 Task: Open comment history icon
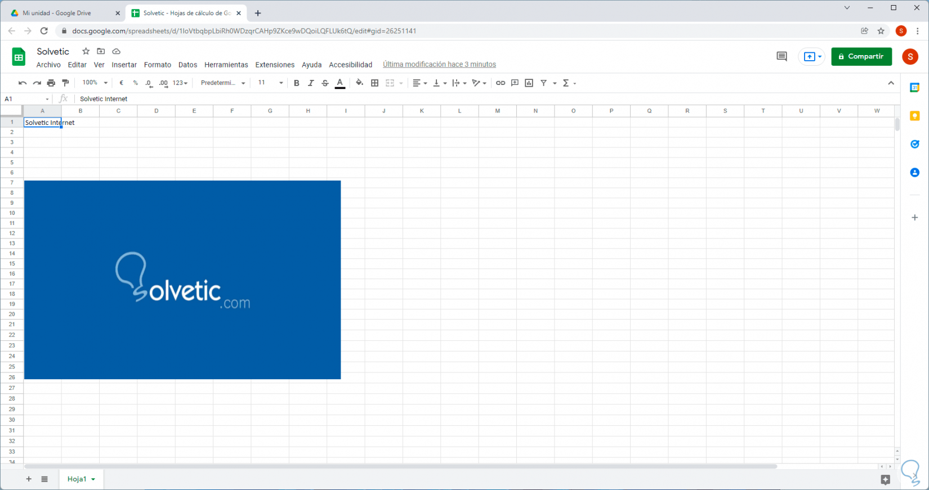tap(781, 56)
